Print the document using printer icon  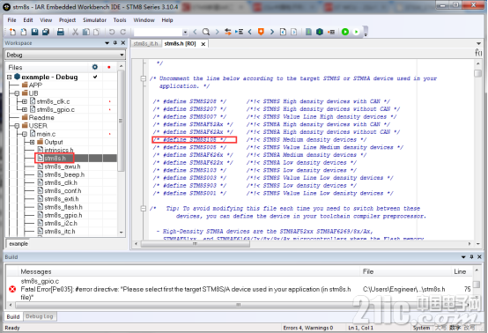pos(61,32)
